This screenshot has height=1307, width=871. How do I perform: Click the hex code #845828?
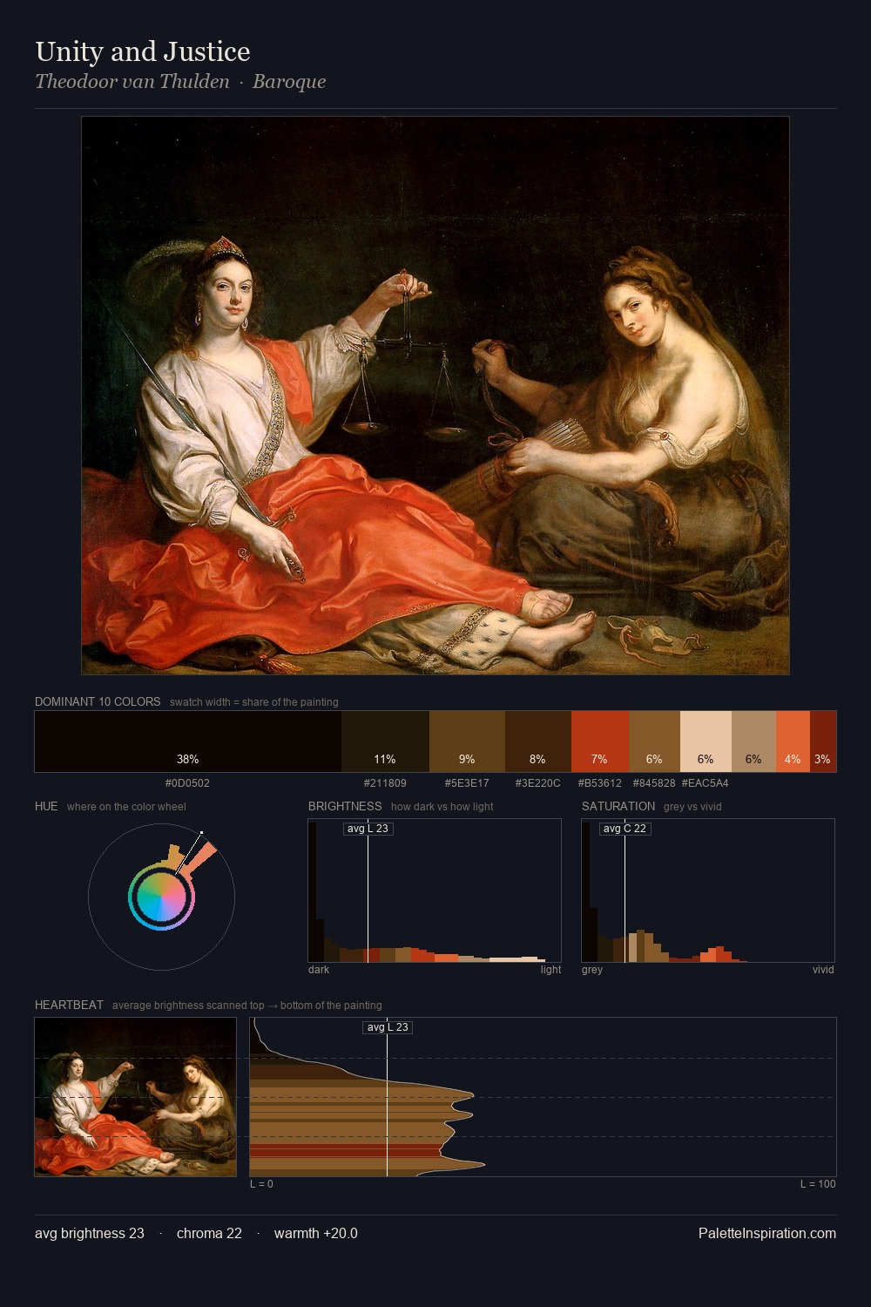pyautogui.click(x=654, y=783)
